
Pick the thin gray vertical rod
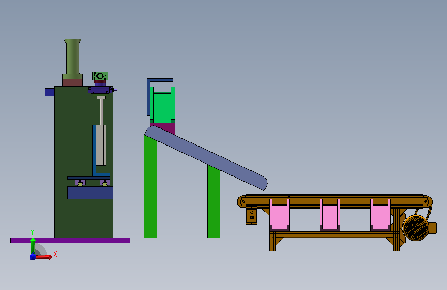[101, 112]
